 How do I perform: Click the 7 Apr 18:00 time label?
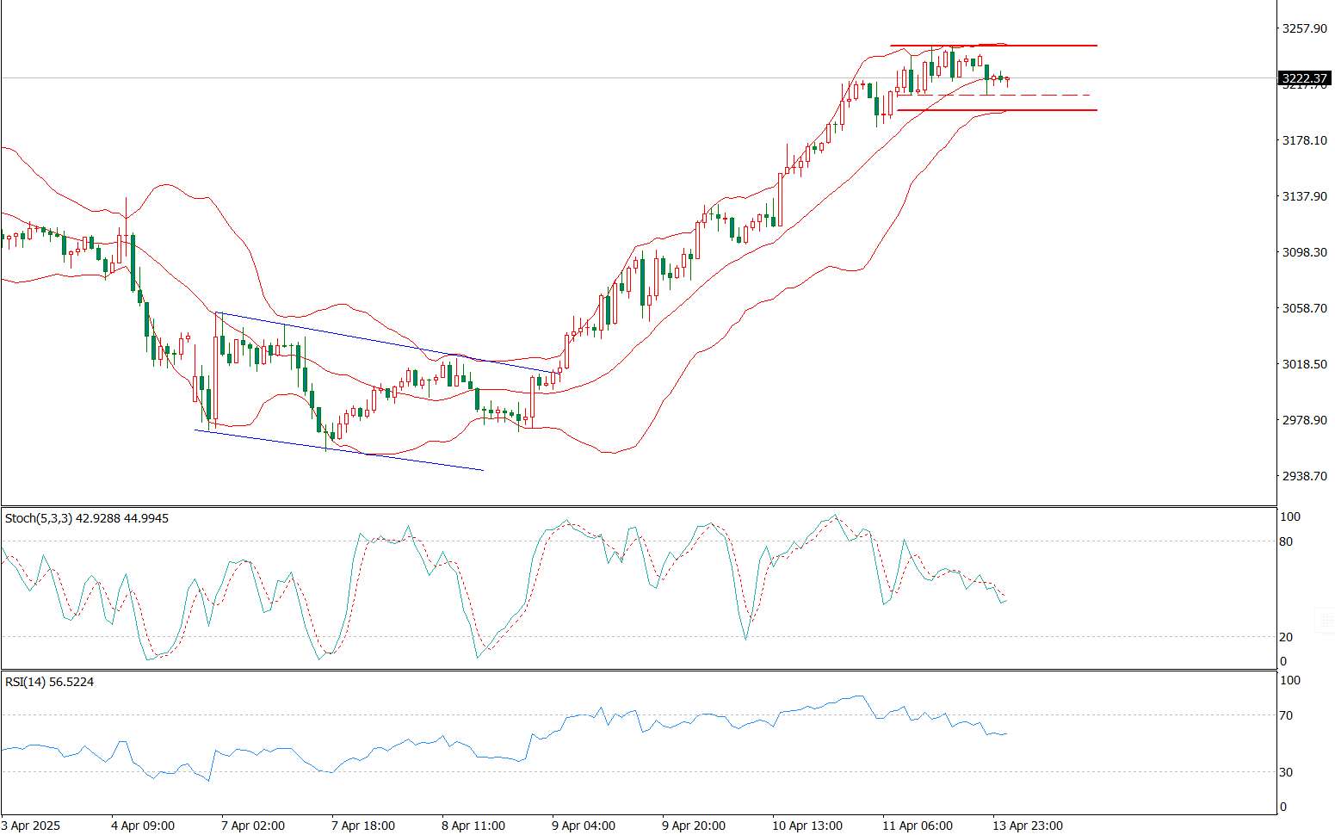click(363, 826)
